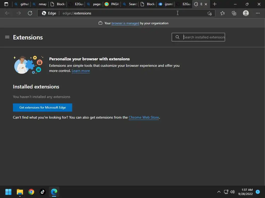
Task: Open the network status tray icon
Action: (x=226, y=192)
